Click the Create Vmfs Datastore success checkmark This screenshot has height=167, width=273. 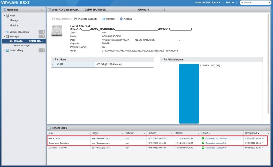[203, 143]
